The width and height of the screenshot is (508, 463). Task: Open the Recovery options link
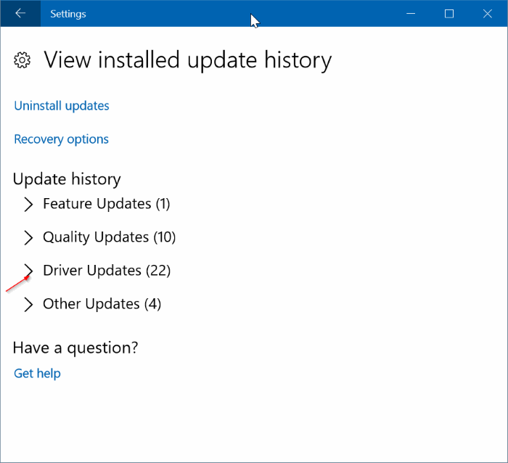pyautogui.click(x=61, y=139)
